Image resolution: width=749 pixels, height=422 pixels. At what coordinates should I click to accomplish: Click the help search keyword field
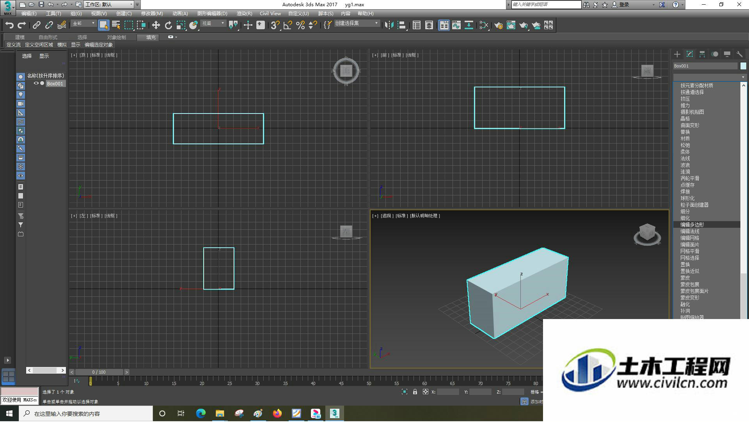point(546,5)
